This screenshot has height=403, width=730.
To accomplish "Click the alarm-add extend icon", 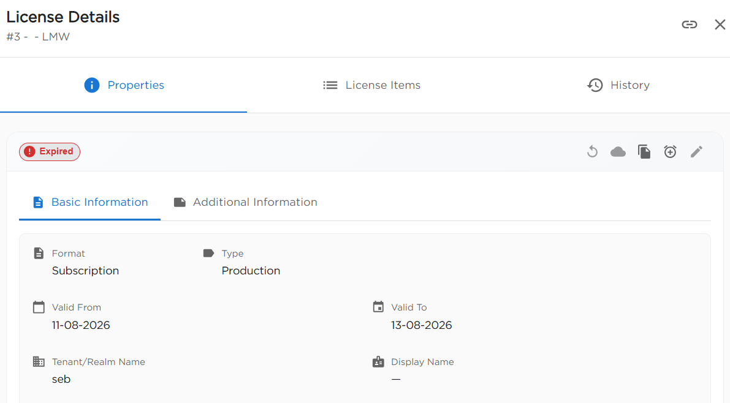I will click(x=670, y=152).
